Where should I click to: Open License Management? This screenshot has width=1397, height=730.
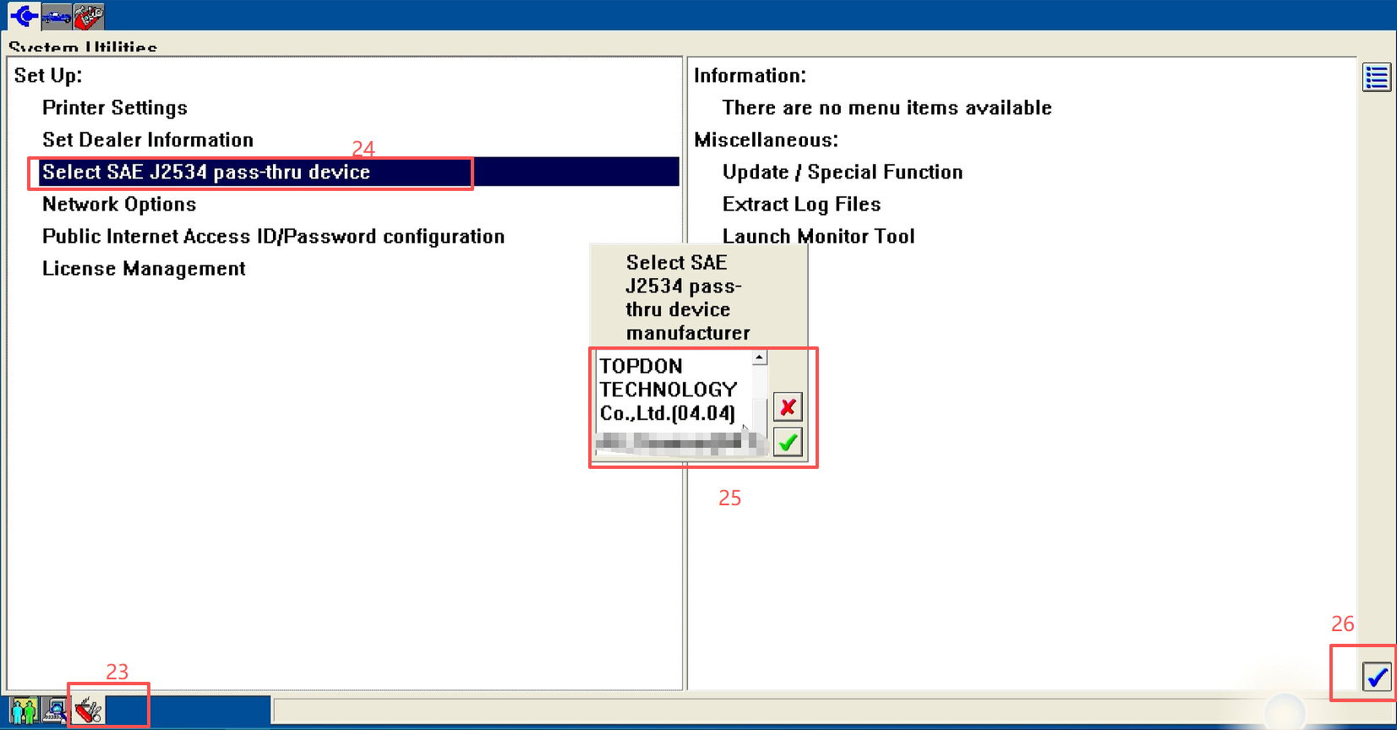click(x=144, y=269)
